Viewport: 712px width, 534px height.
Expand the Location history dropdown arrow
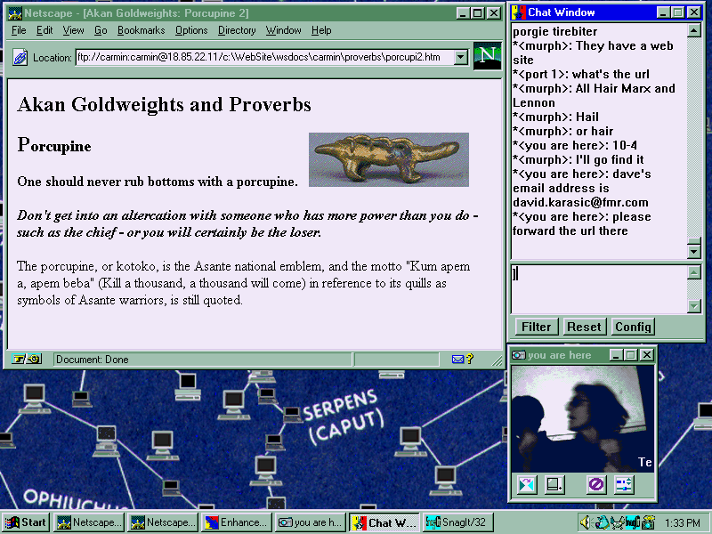461,57
